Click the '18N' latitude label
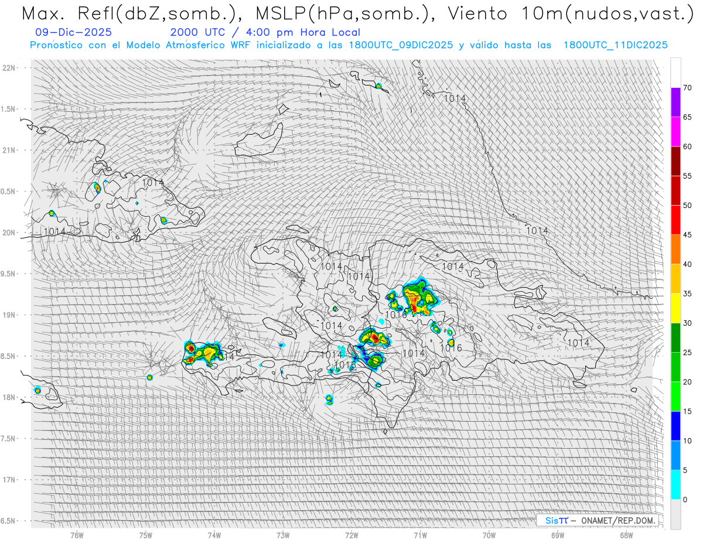Screen dimensions: 703x543 pos(9,397)
